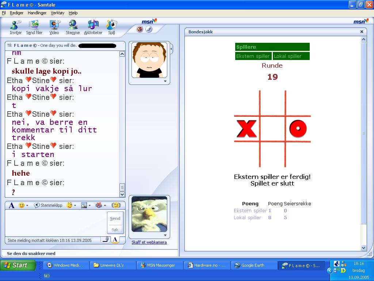Click the Søk button
The image size is (374, 281).
[x=115, y=230]
